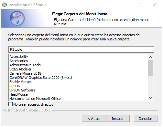The height and width of the screenshot is (127, 163).
Task: Click the scroll down arrow in the folder list
Action: [151, 98]
